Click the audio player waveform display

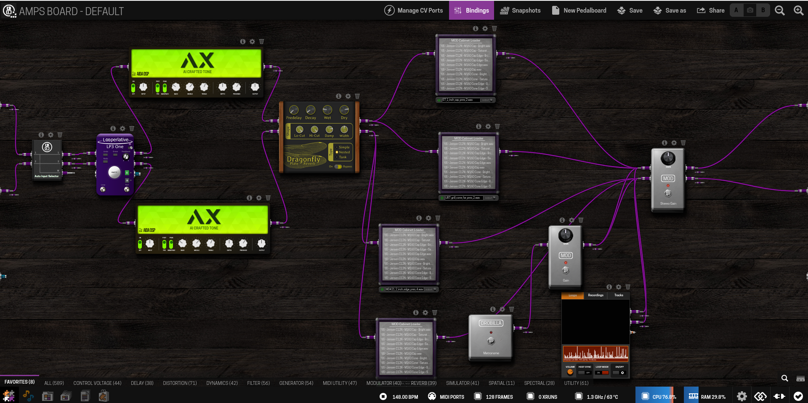tap(595, 353)
